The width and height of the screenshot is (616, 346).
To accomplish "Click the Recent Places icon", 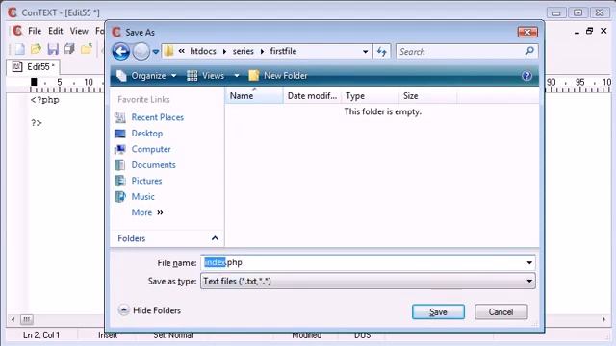I will click(x=120, y=117).
